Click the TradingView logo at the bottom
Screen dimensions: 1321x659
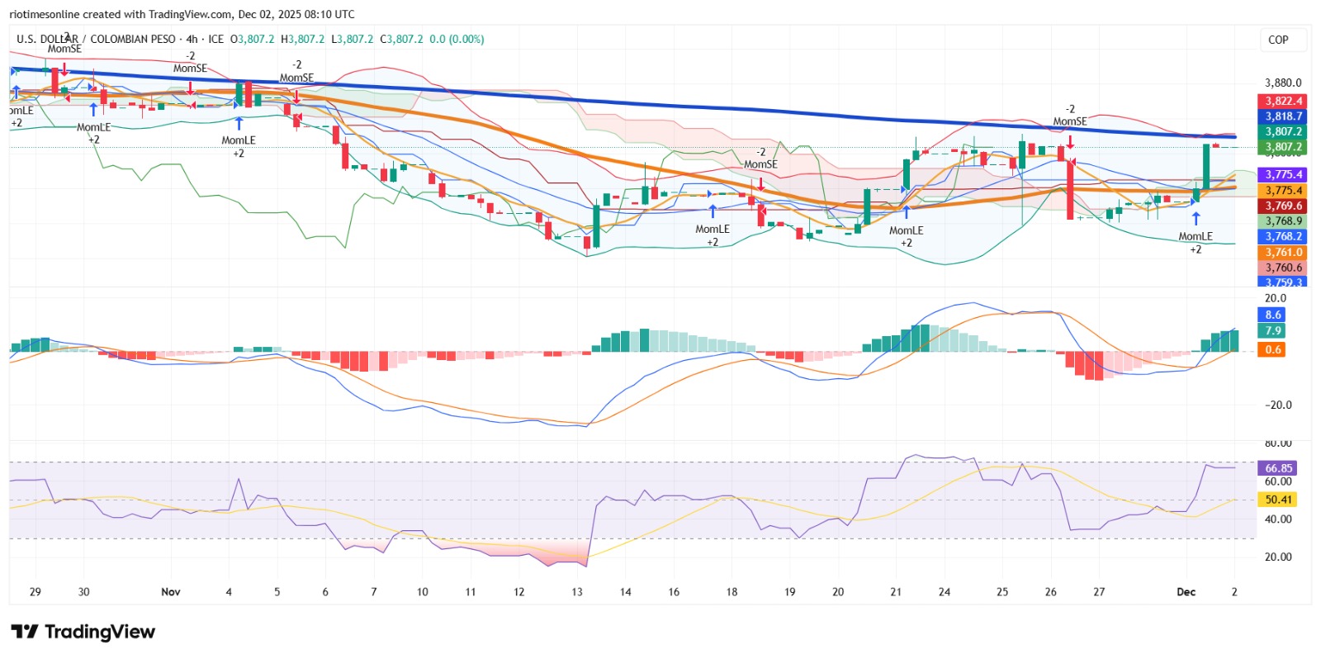pos(83,632)
